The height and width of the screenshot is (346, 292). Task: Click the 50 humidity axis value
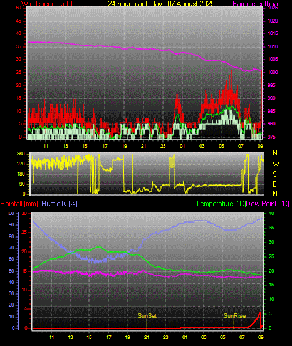click(11, 271)
